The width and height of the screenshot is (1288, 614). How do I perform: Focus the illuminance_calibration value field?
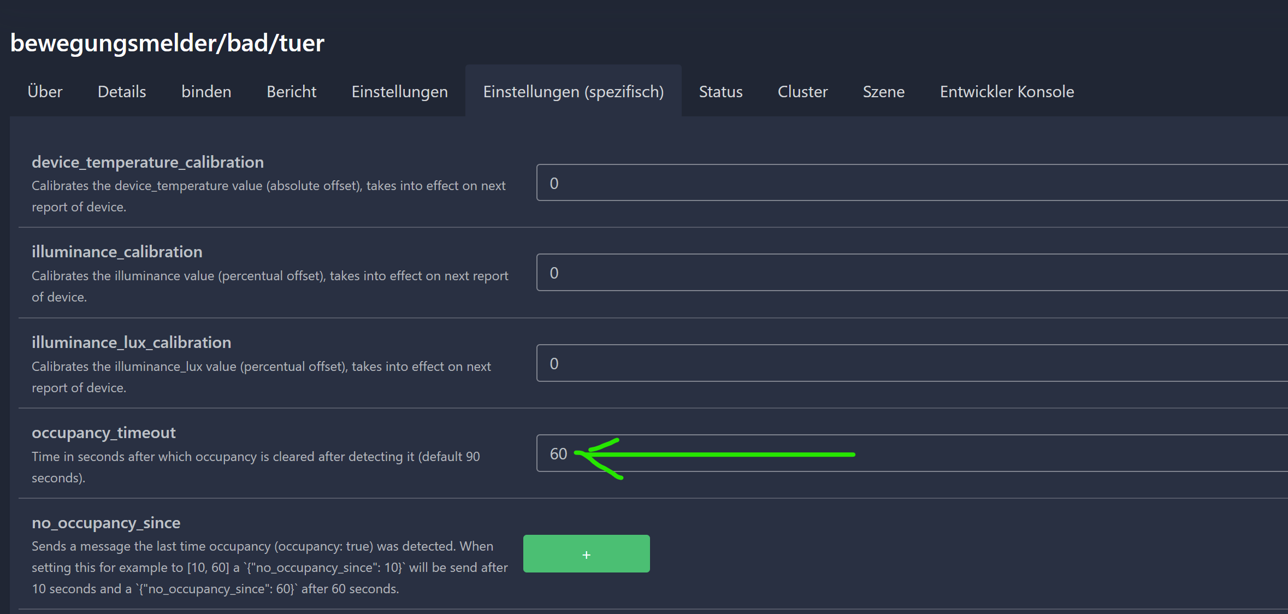pyautogui.click(x=911, y=273)
